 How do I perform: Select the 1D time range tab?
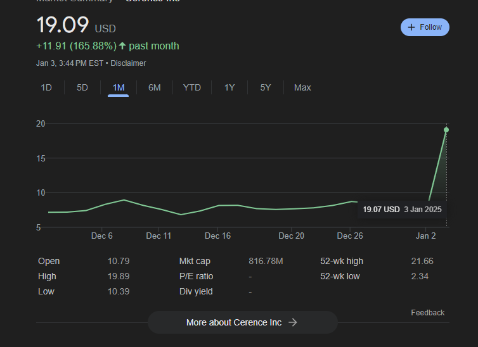pos(46,87)
